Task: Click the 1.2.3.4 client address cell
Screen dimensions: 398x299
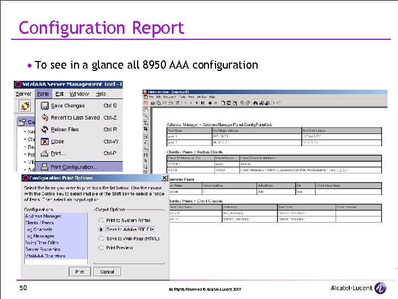Action: [191, 170]
